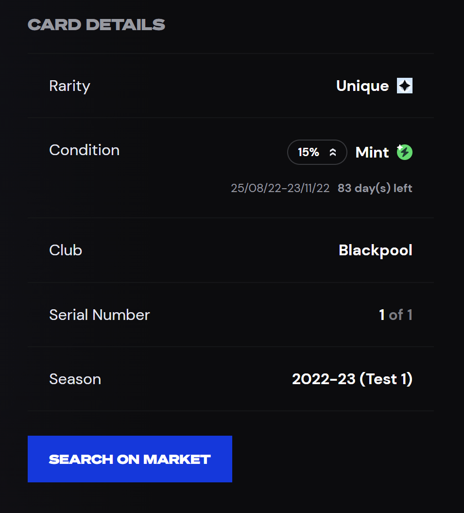The height and width of the screenshot is (513, 464).
Task: Click the double chevron up icon
Action: 333,152
